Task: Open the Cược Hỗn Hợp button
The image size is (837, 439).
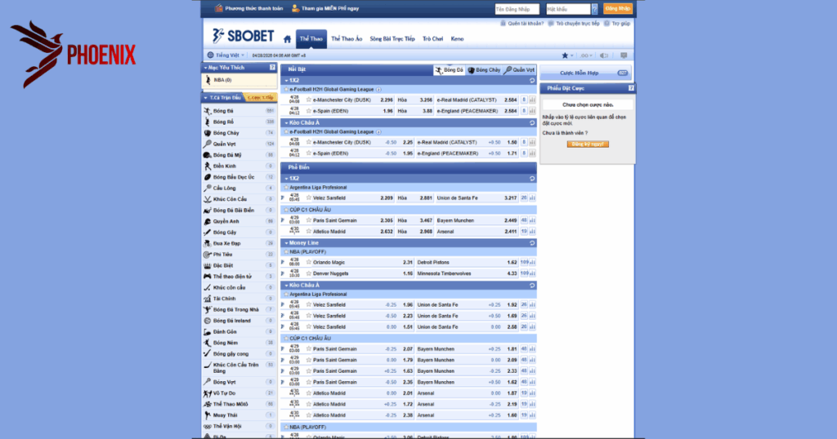Action: 585,73
